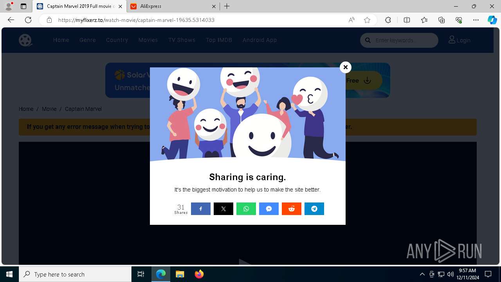The image size is (501, 282).
Task: Open Top IMDB page
Action: 219,40
